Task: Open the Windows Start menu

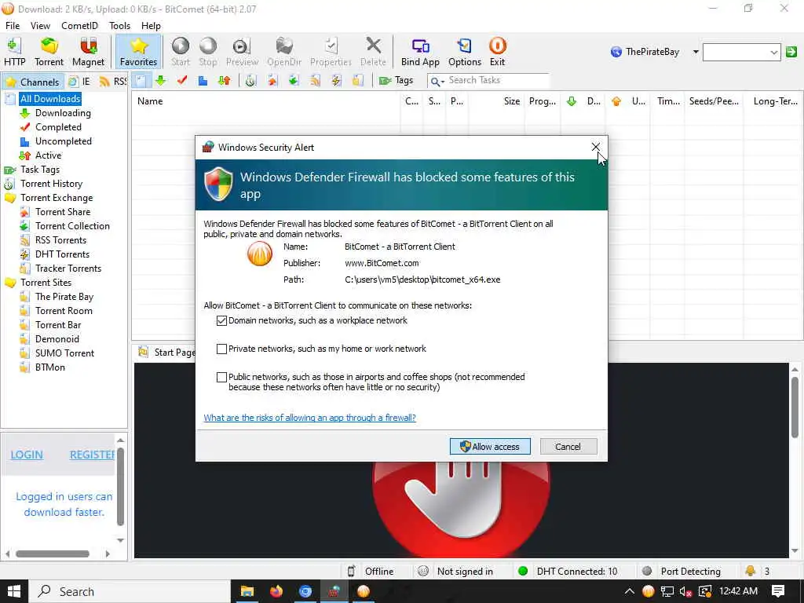Action: (x=14, y=591)
